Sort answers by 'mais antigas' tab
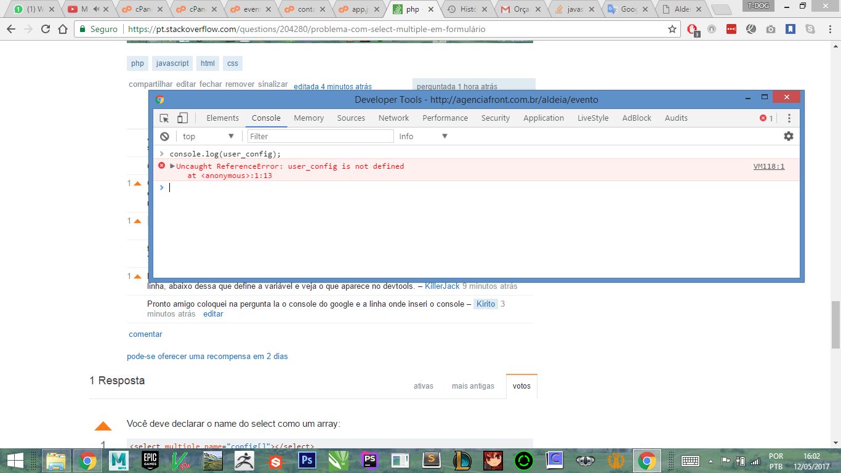This screenshot has height=473, width=841. pyautogui.click(x=473, y=386)
